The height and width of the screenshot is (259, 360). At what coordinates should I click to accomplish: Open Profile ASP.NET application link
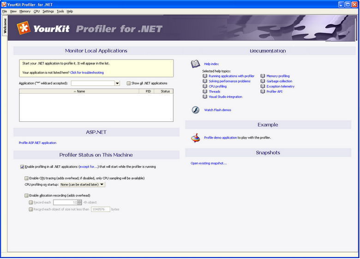[x=37, y=143]
